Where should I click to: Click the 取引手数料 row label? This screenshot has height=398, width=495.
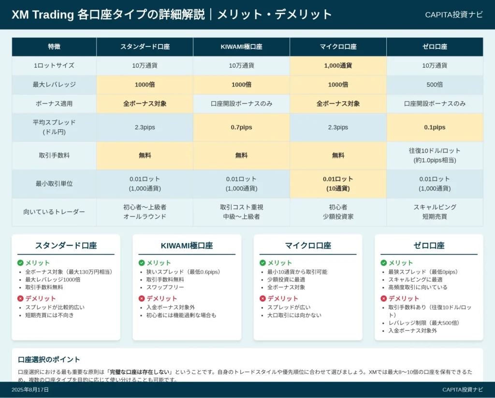[x=54, y=155]
